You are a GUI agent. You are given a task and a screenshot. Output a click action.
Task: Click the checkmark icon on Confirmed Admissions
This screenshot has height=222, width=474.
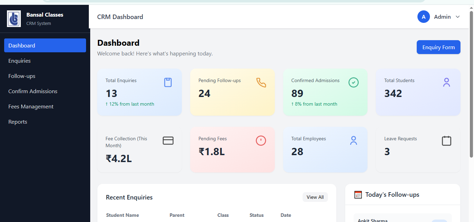[x=354, y=82]
